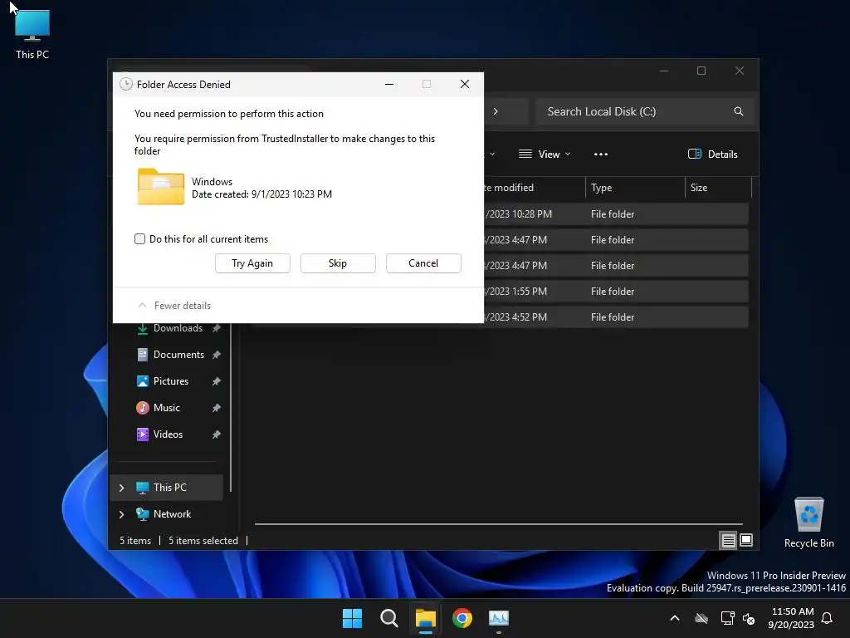Open Music in the navigation pane
Image resolution: width=850 pixels, height=638 pixels.
click(166, 407)
